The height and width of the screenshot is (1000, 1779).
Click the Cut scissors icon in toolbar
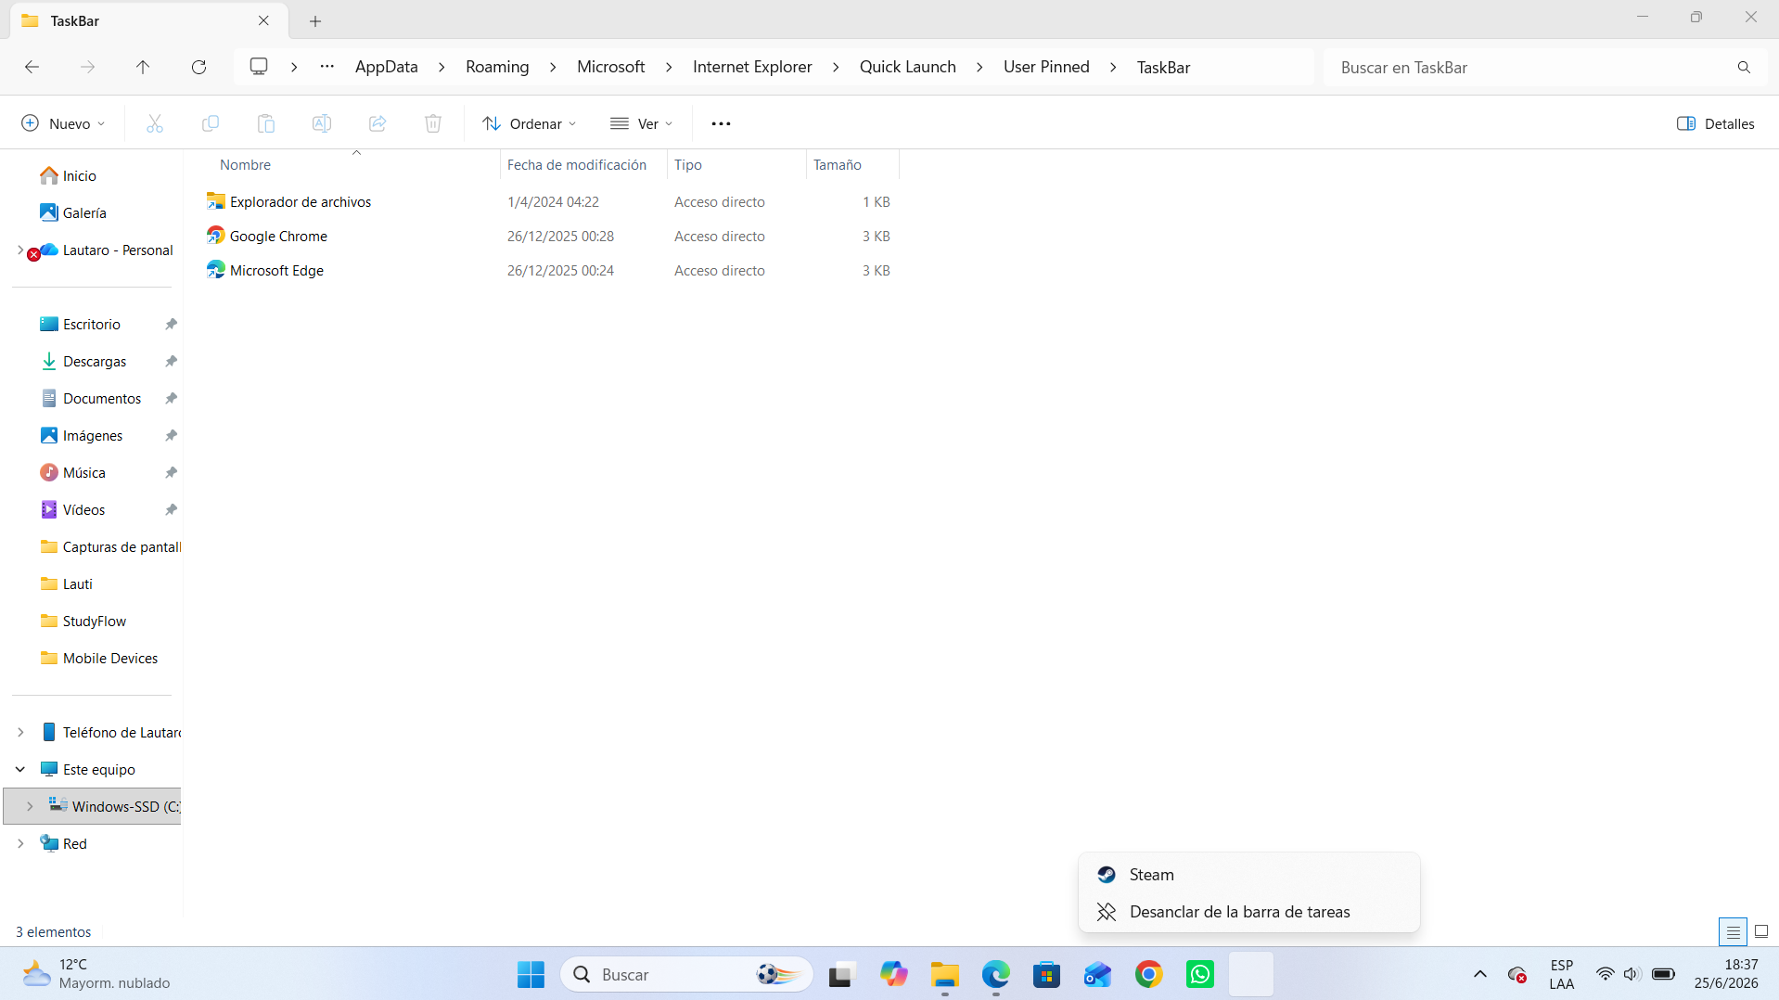[x=155, y=123]
